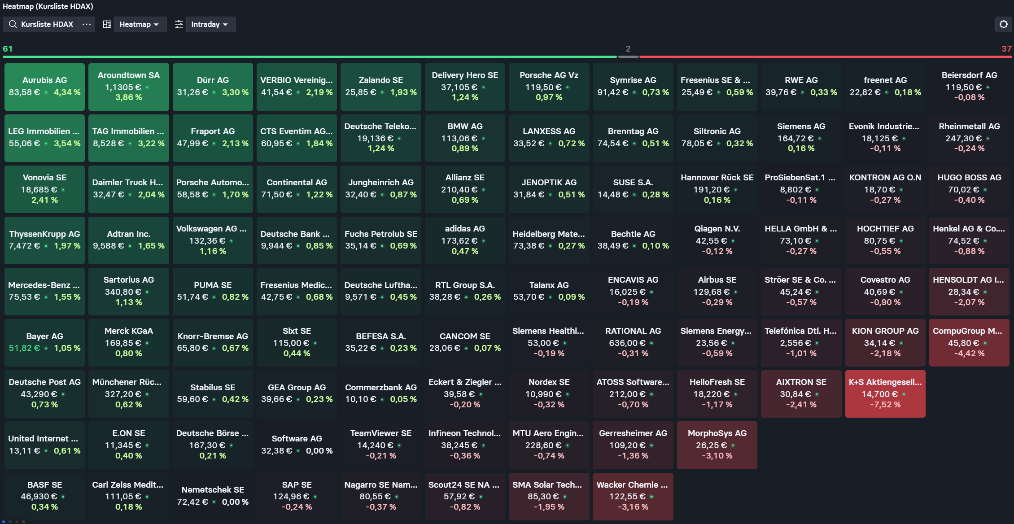Open the Aurubis AG tile
Image resolution: width=1014 pixels, height=524 pixels.
tap(44, 87)
